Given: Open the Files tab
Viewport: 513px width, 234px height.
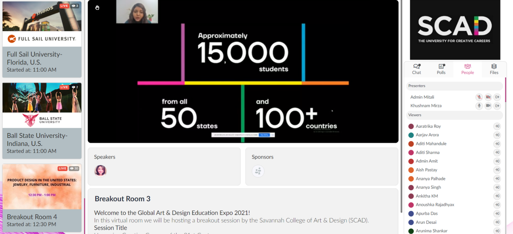Looking at the screenshot, I should (x=494, y=69).
